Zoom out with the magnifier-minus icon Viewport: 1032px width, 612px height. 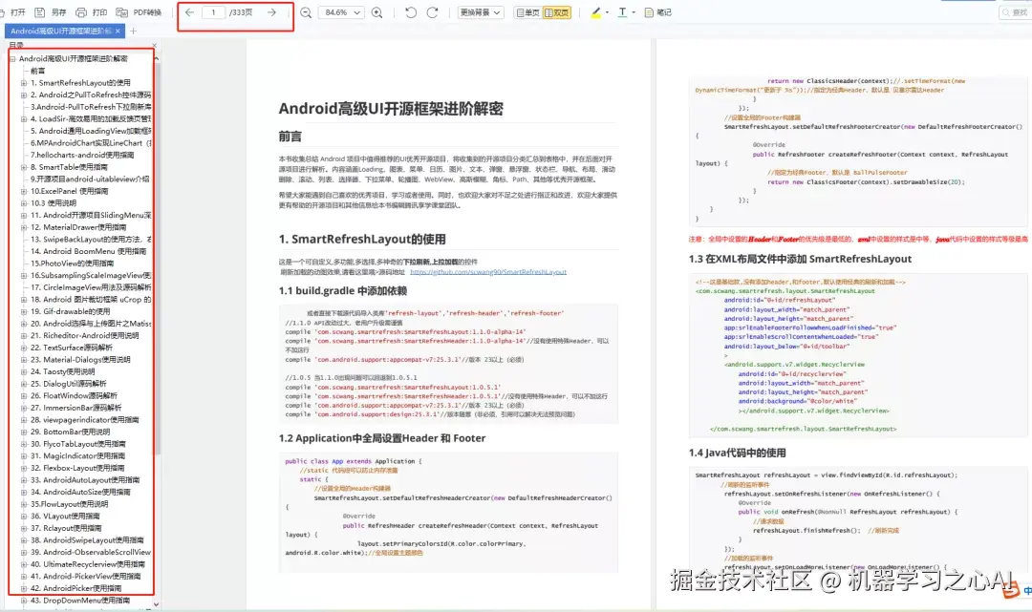(305, 12)
